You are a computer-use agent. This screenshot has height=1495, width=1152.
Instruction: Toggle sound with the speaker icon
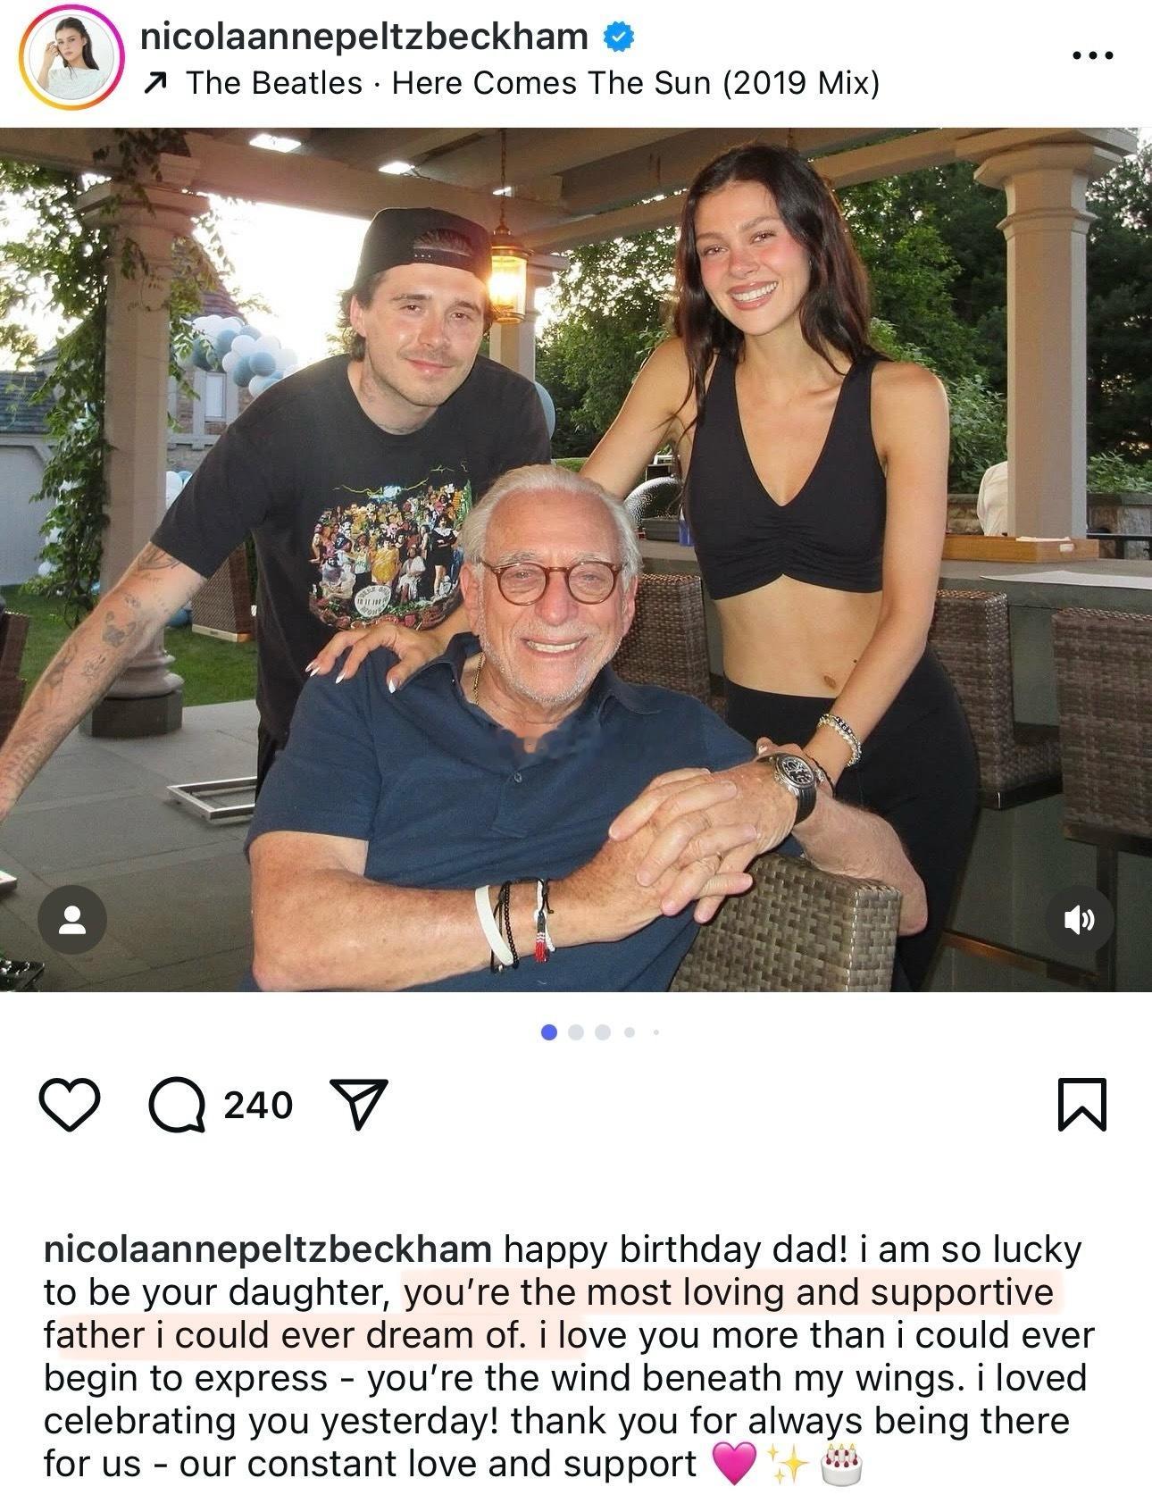[x=1080, y=920]
